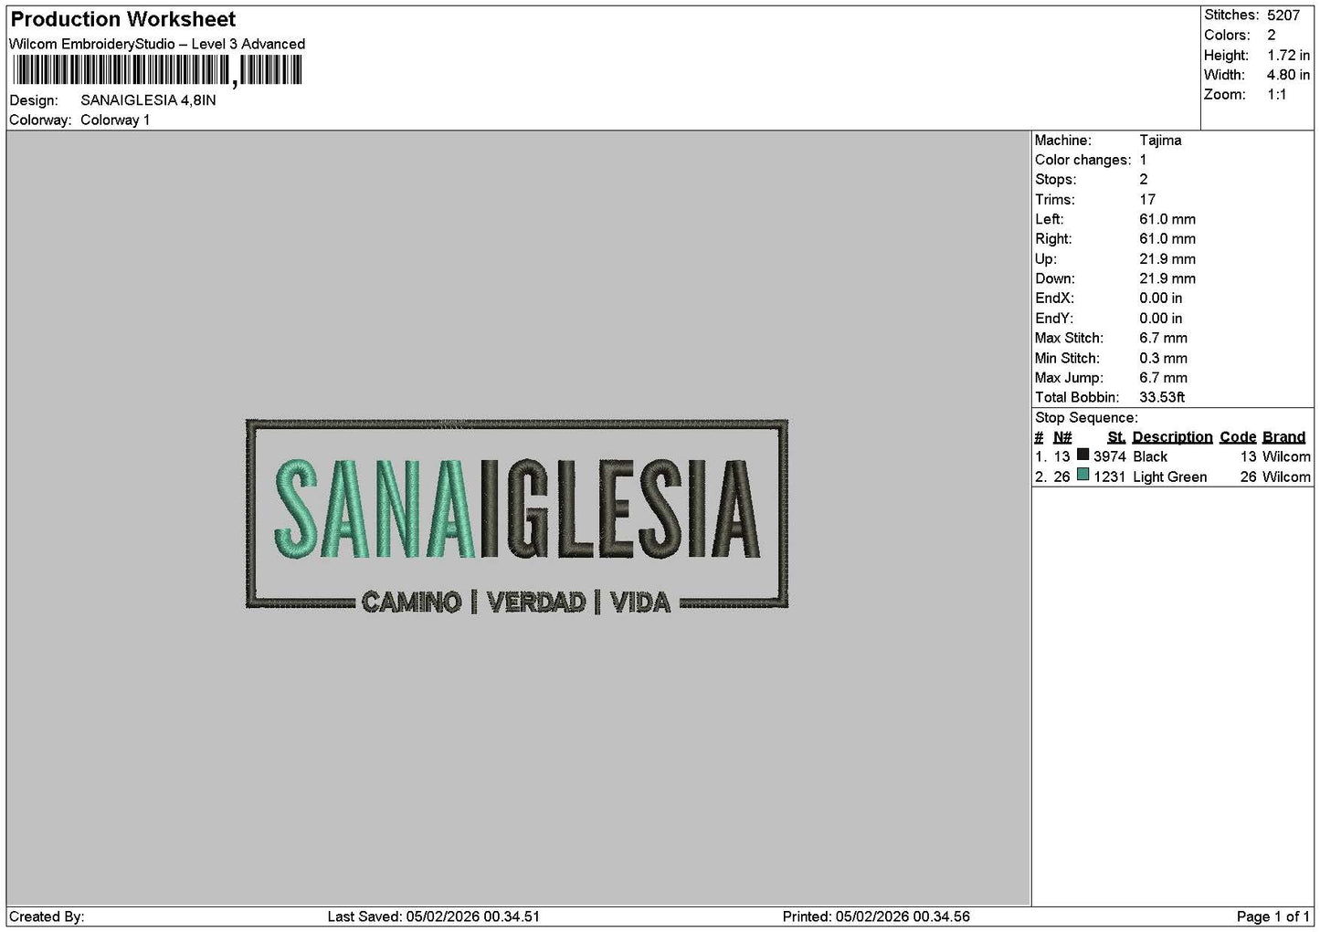Click the 'Printed: 05/02/2026 00.34.56' text
Viewport: 1320px width, 932px height.
(x=876, y=916)
